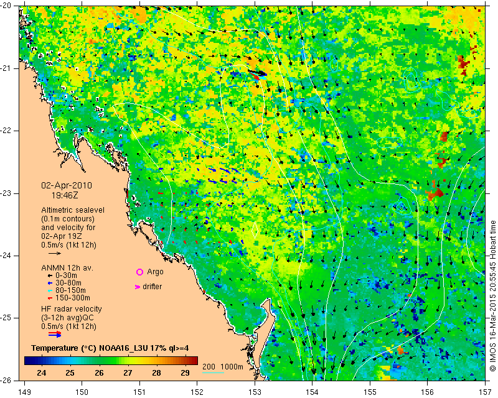This screenshot has width=498, height=398.
Task: Click the '(0.1m contours)' text
Action: pyautogui.click(x=68, y=219)
